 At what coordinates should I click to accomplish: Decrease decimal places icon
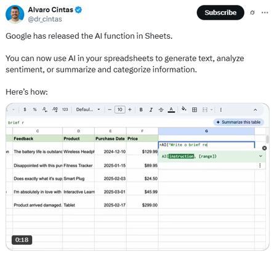click(x=45, y=109)
